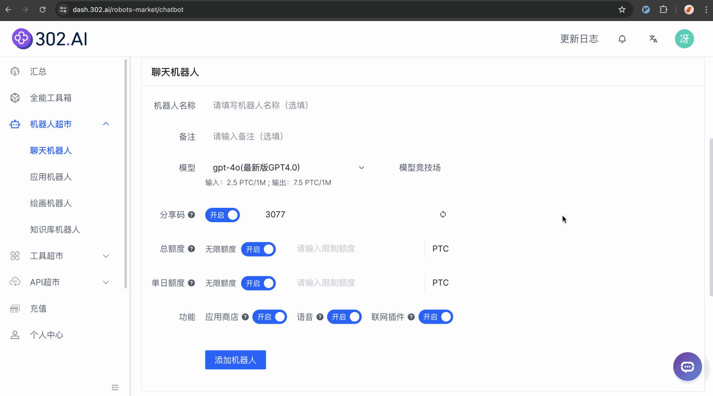Toggle the 分享码 switch off
The width and height of the screenshot is (713, 396).
[x=223, y=215]
